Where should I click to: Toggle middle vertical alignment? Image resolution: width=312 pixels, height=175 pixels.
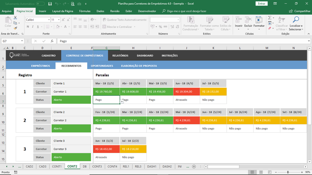pos(80,20)
